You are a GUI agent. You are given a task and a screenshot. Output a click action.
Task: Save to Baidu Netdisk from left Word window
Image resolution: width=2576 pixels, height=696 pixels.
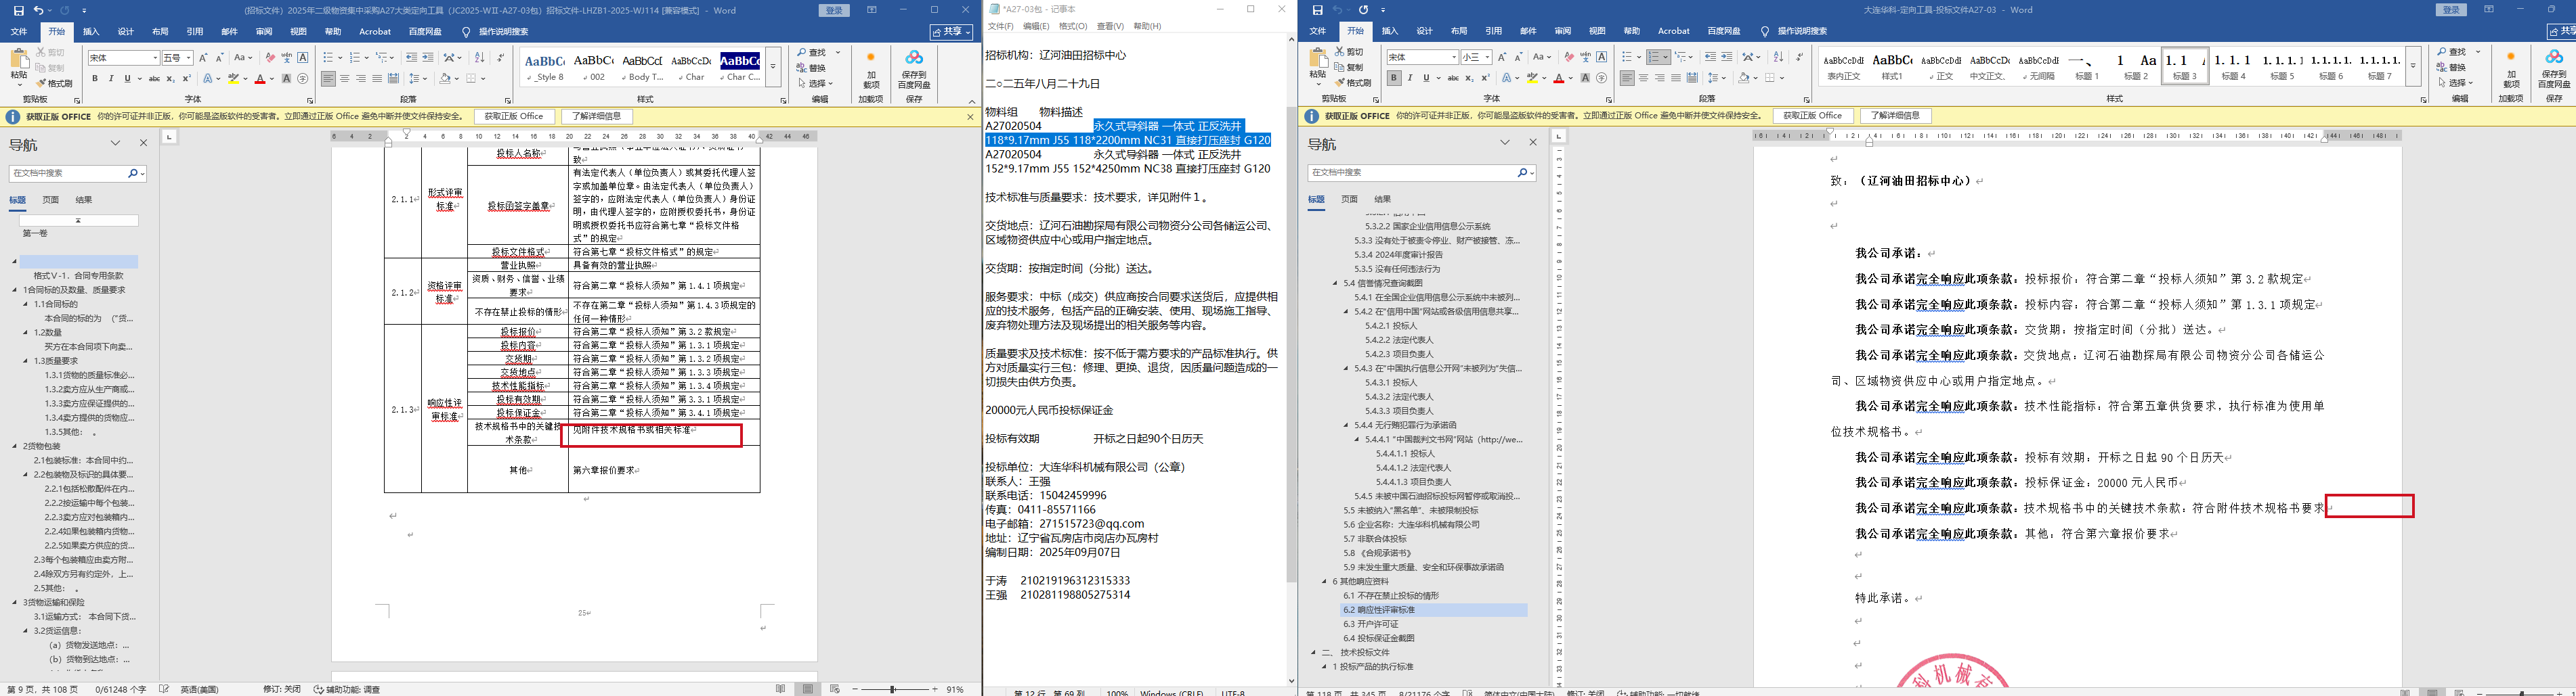pos(914,70)
